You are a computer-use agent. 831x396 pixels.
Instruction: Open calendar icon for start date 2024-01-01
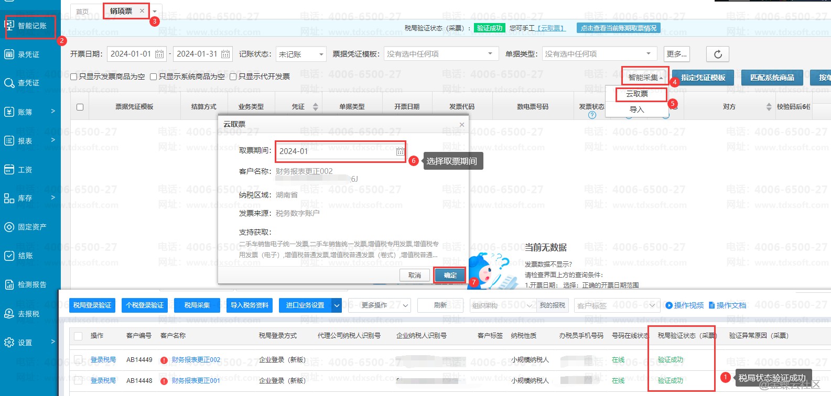tap(159, 54)
